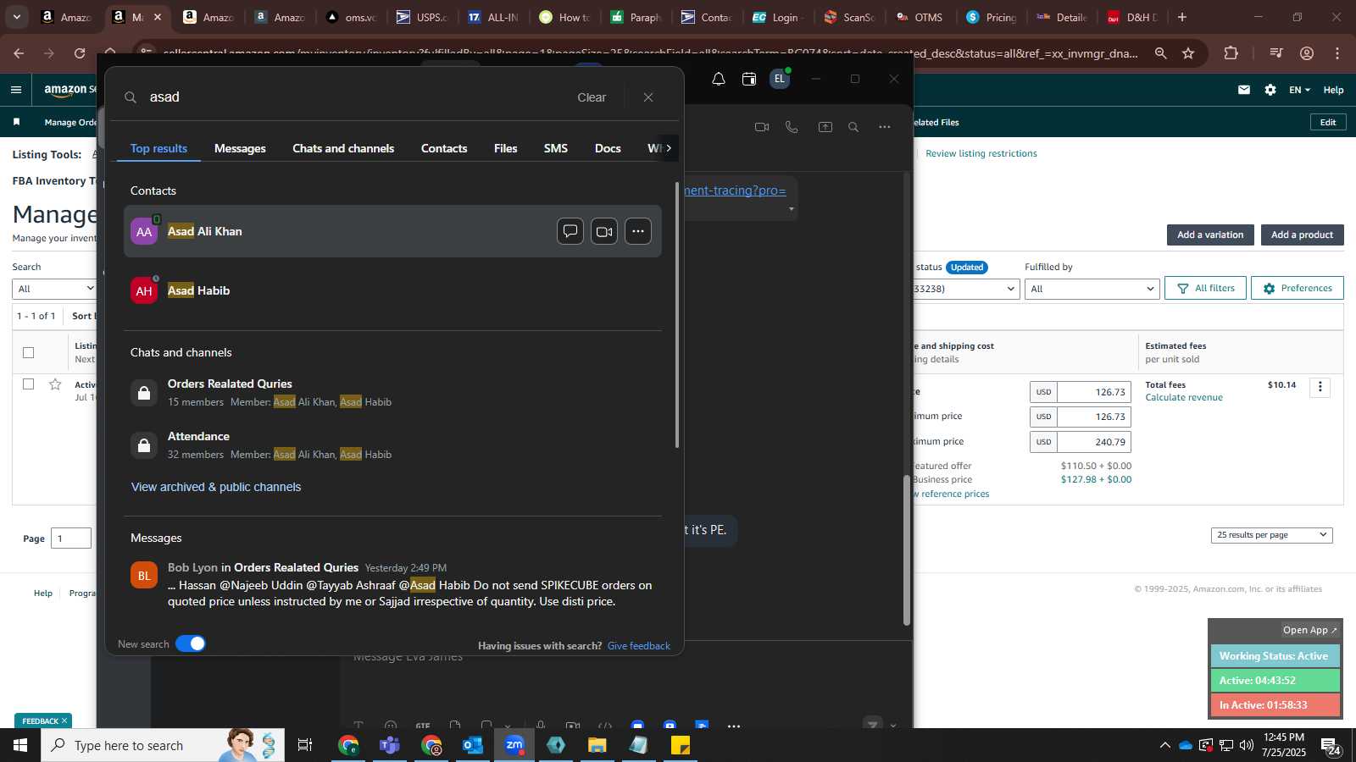
Task: Open Windows Task View
Action: 305,745
